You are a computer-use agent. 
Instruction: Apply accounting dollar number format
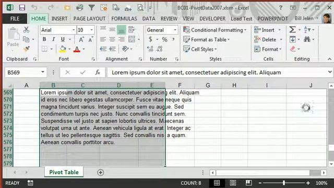pos(151,40)
